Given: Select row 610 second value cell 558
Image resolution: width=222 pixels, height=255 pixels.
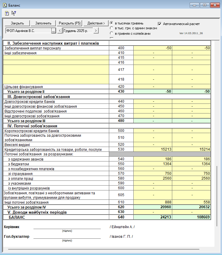Looking at the screenshot, I should click(x=191, y=202).
